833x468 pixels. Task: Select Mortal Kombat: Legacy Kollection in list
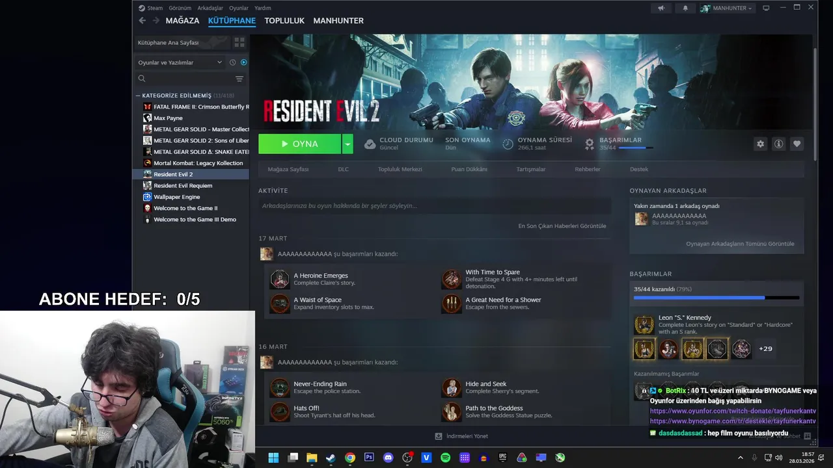point(198,163)
